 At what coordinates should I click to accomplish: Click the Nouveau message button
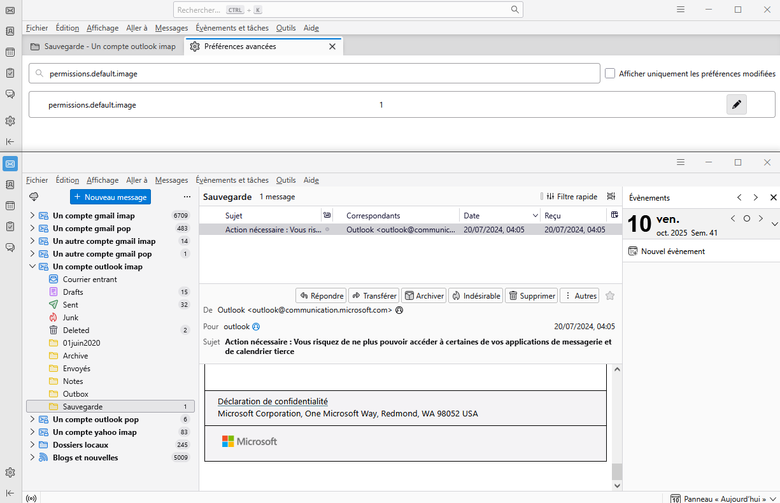110,197
